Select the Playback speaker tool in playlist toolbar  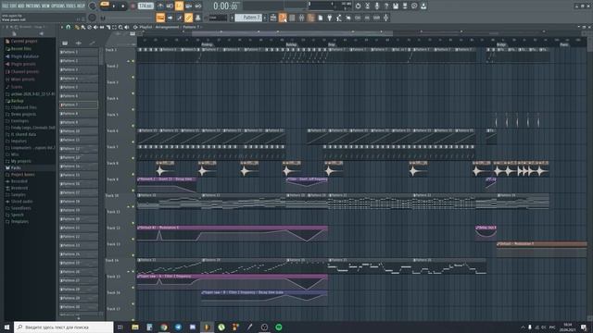127,27
